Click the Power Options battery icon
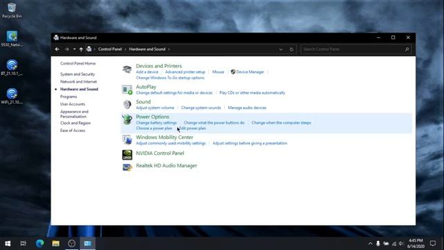 (127, 119)
